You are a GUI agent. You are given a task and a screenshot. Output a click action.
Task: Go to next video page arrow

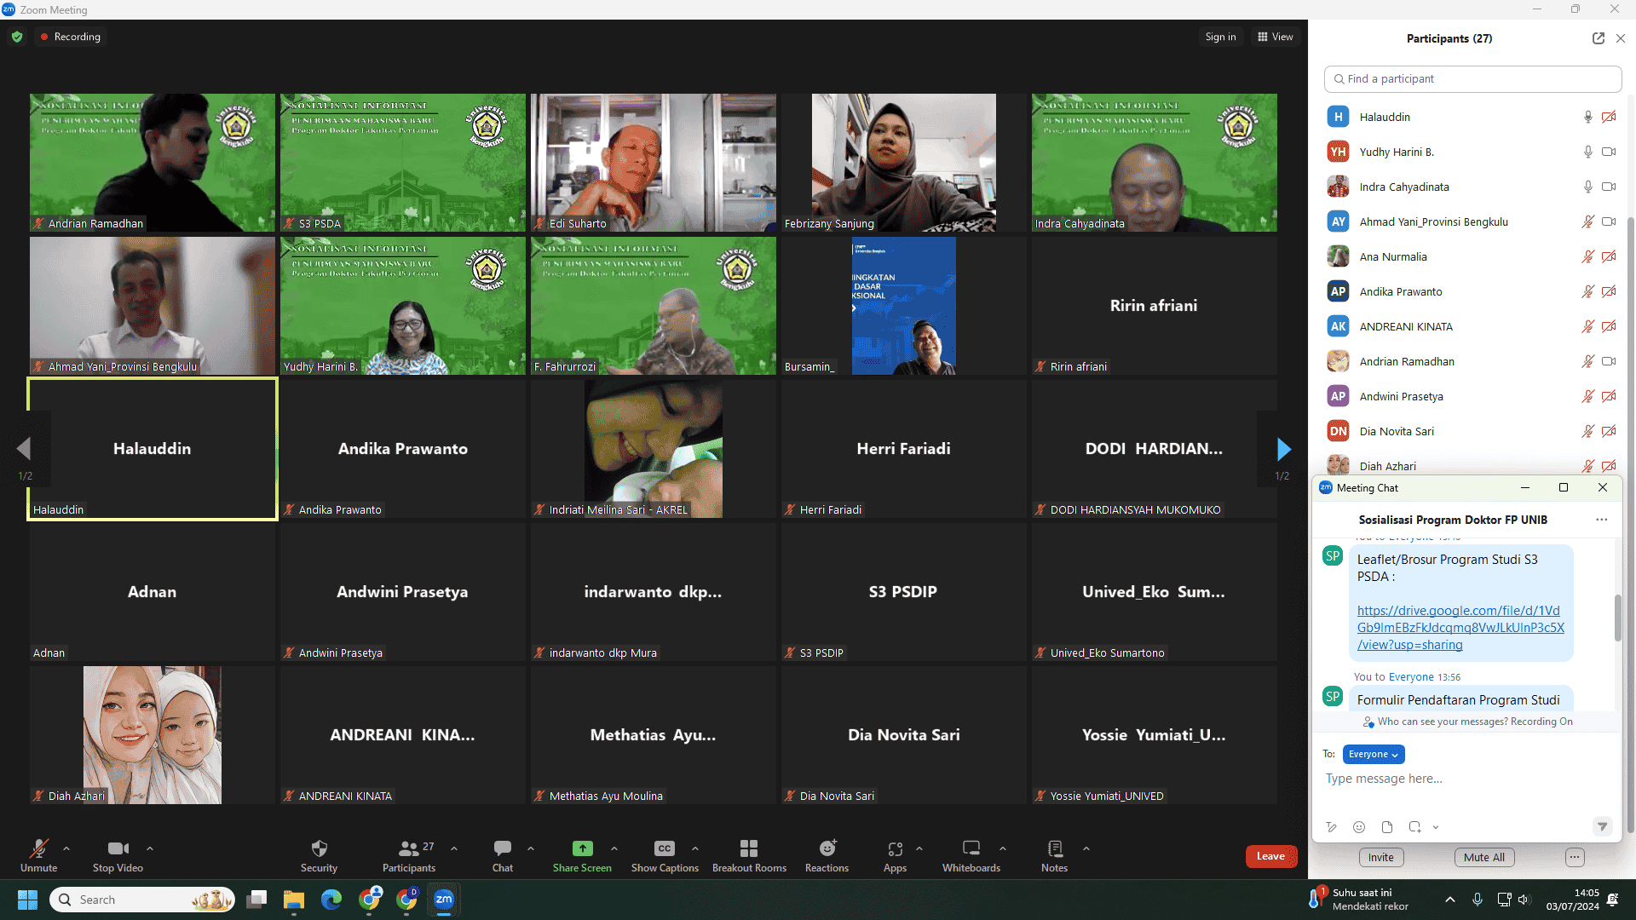(1283, 449)
